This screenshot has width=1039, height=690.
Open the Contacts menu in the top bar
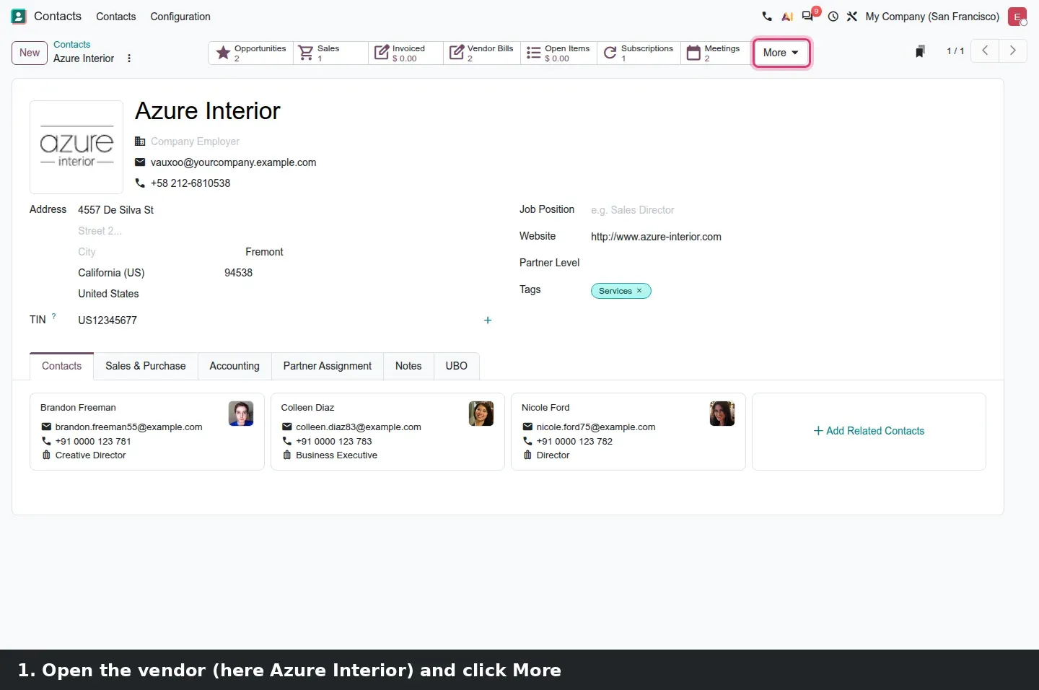pyautogui.click(x=116, y=16)
